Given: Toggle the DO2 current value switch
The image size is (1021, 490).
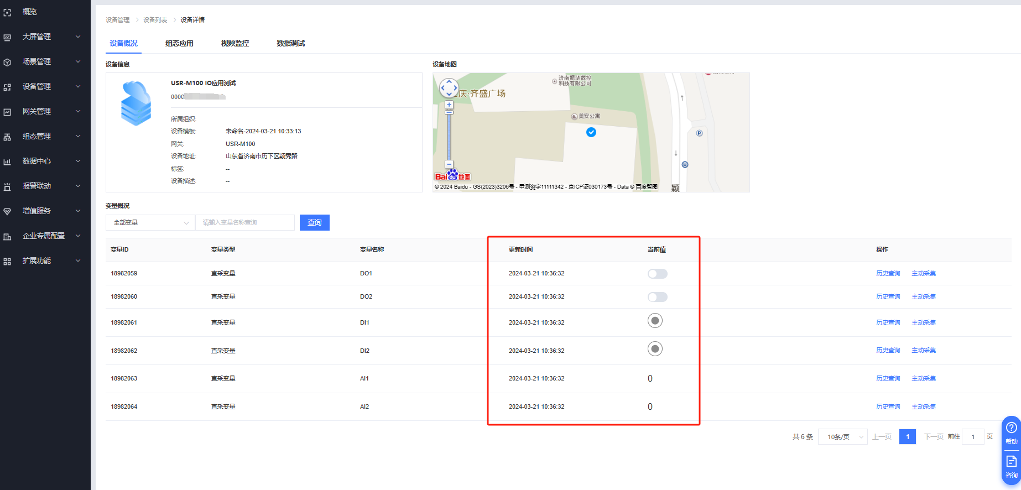Looking at the screenshot, I should [657, 297].
